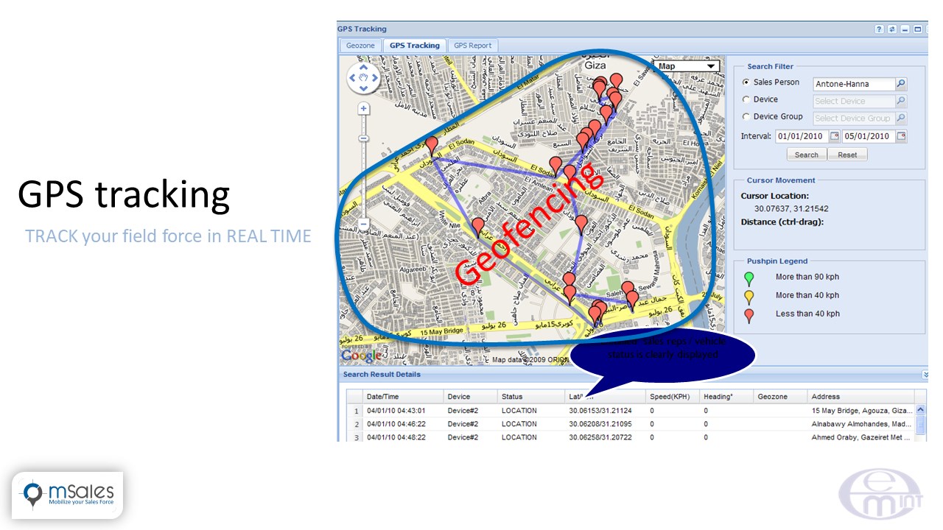The image size is (943, 530).
Task: Click the green More than 90 kph pushpin
Action: click(x=749, y=278)
